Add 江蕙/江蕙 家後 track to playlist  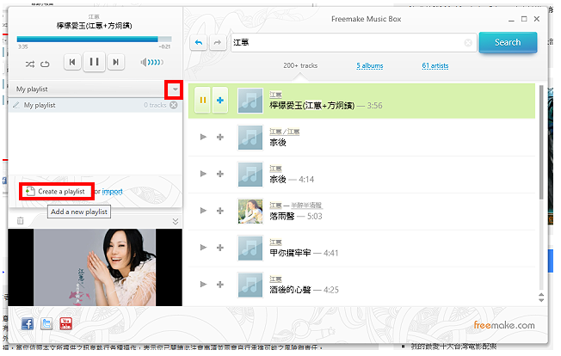[220, 137]
